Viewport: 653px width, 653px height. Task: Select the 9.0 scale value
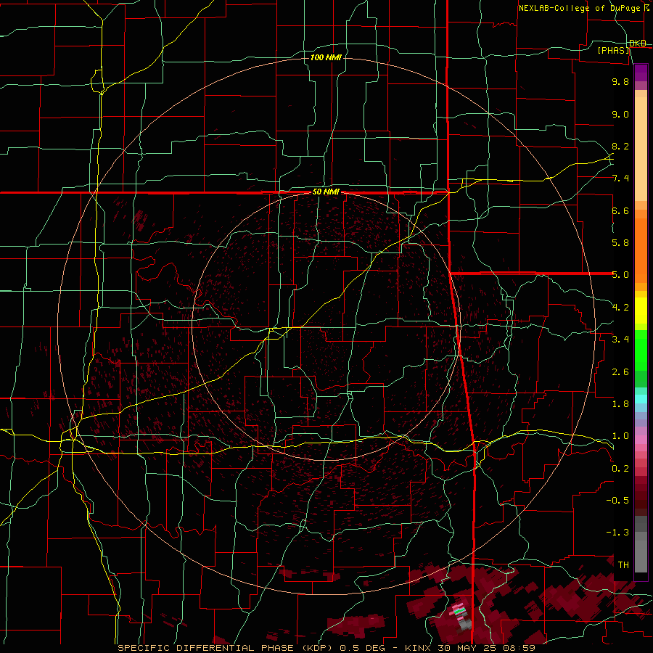tap(620, 114)
